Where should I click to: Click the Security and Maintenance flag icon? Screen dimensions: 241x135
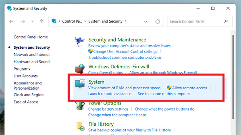coord(80,43)
